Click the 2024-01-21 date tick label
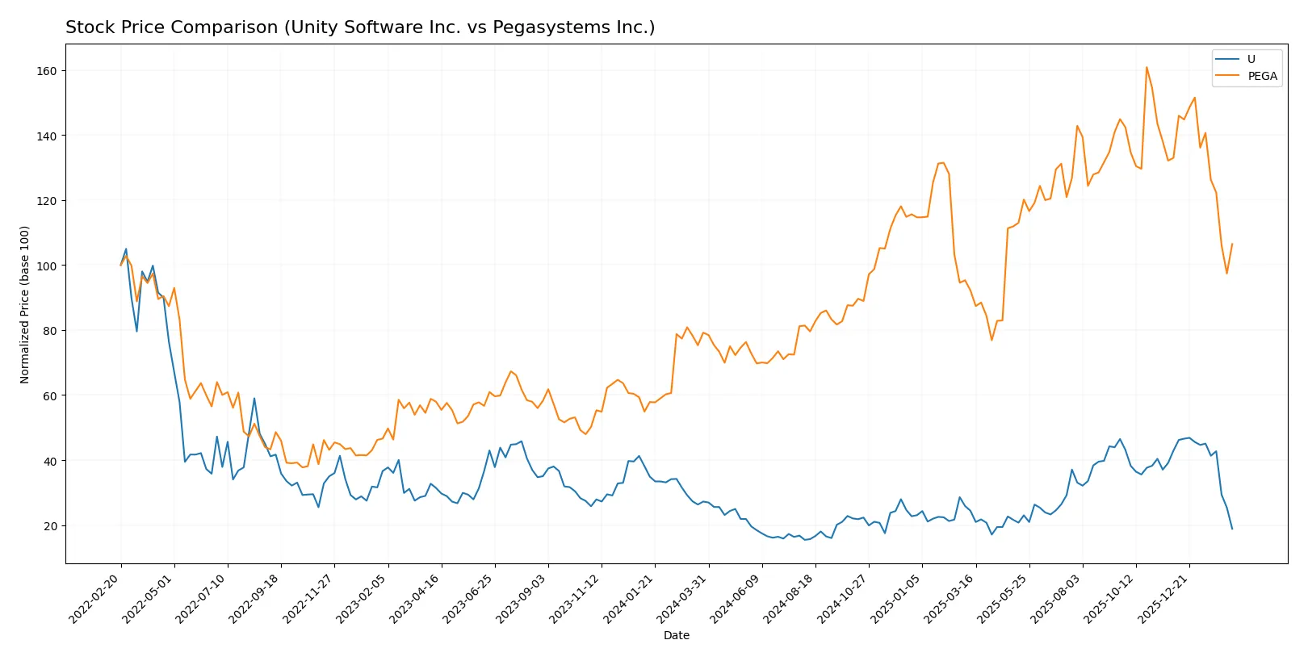Image resolution: width=1308 pixels, height=661 pixels. point(629,599)
